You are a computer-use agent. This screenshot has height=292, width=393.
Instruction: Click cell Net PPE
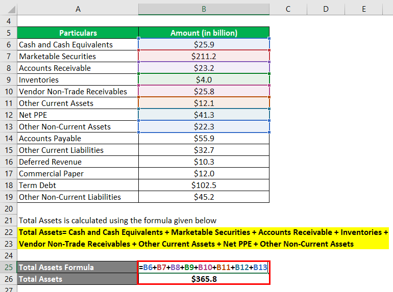point(78,115)
